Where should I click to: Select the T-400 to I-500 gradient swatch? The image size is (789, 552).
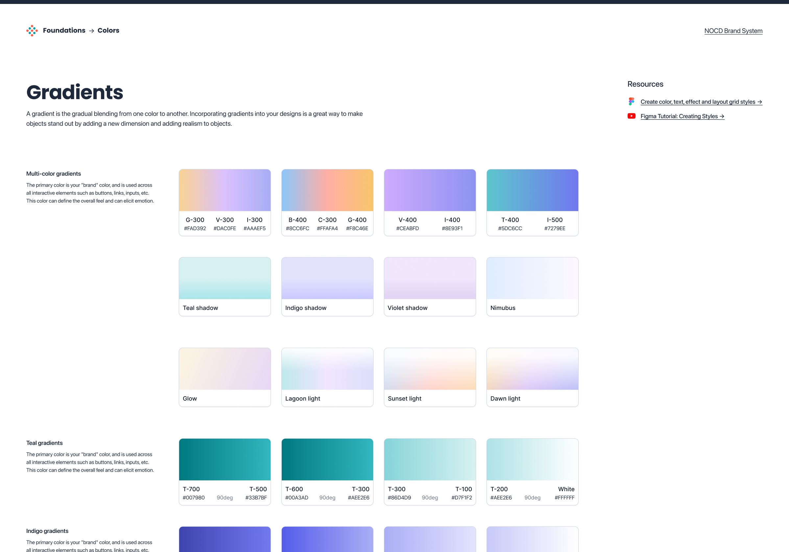[532, 190]
